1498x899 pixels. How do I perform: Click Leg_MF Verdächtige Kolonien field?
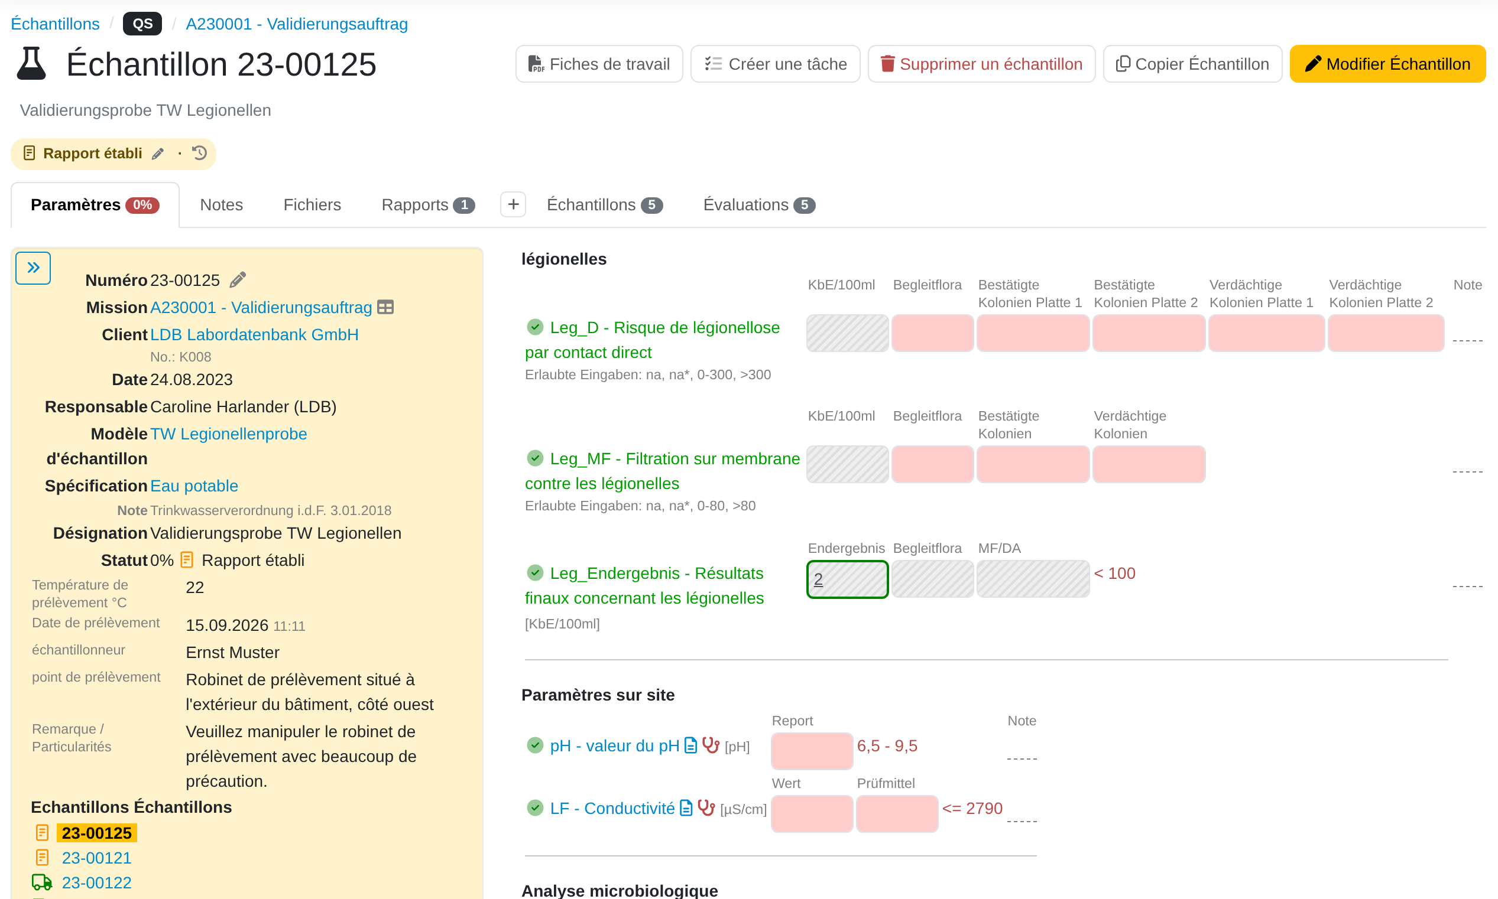1149,465
